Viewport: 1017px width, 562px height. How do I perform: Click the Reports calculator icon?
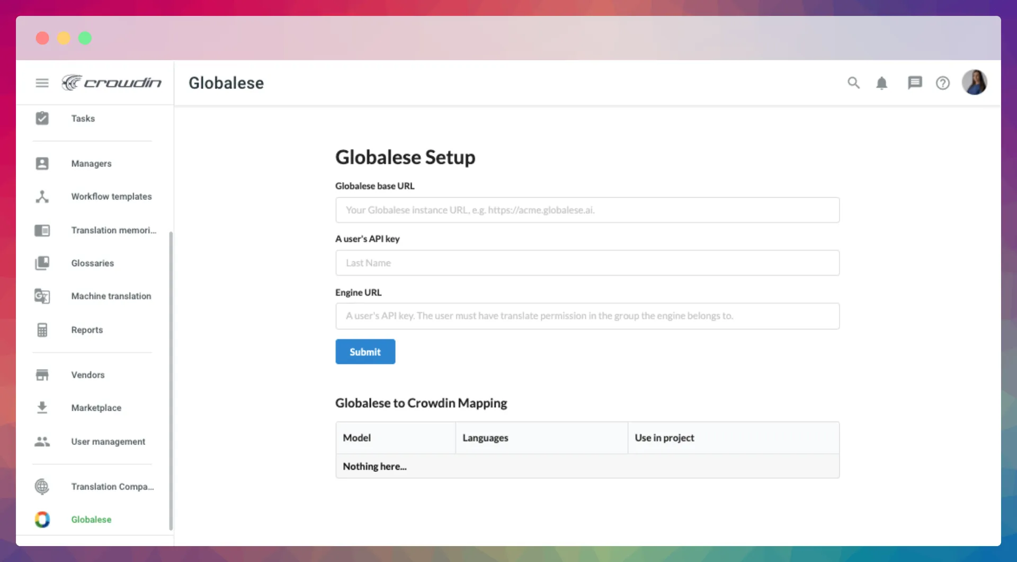[42, 330]
